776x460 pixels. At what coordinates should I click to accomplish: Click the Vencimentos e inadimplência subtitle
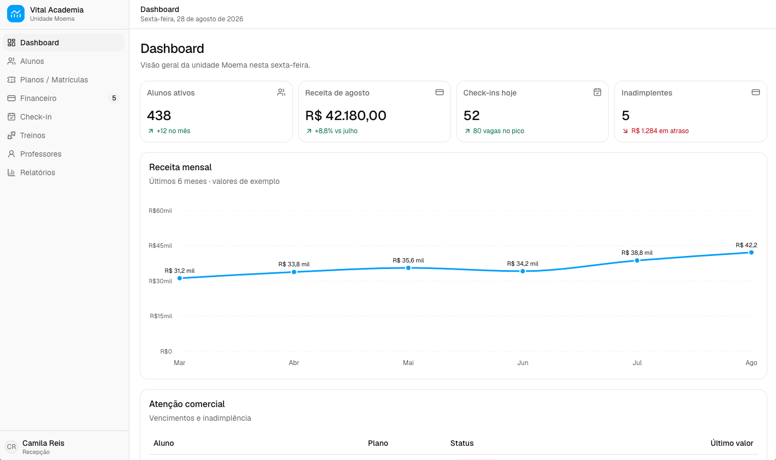pyautogui.click(x=200, y=418)
